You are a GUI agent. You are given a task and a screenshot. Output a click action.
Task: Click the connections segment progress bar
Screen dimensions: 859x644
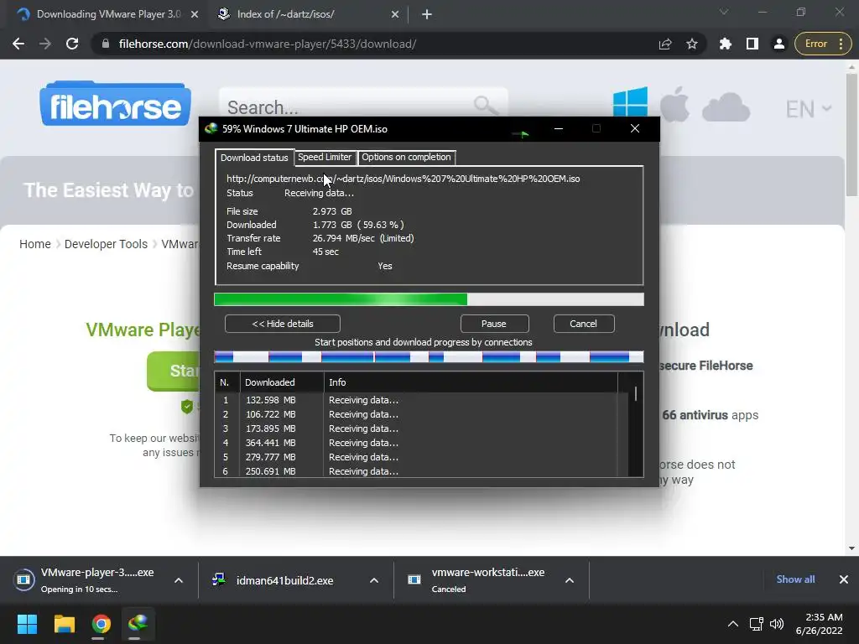point(429,357)
